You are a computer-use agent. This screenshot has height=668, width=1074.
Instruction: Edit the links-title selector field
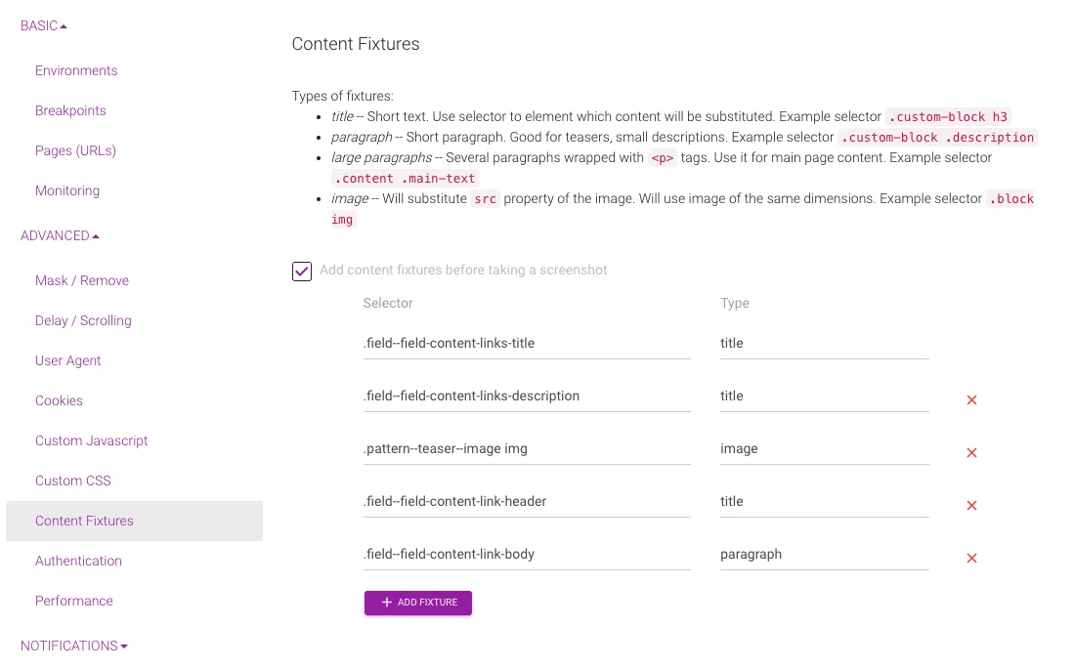click(x=527, y=344)
